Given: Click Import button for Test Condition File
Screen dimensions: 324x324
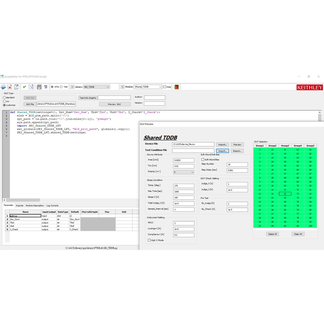Looking at the screenshot, I should (x=222, y=151).
